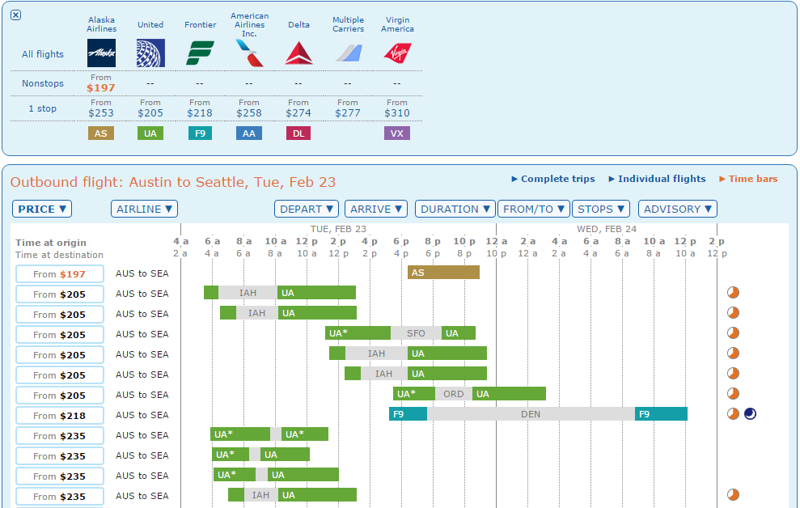Select the American Airlines logo
The image size is (800, 508).
[x=249, y=53]
